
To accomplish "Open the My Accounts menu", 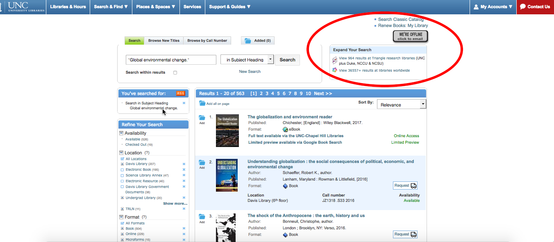I will (493, 7).
